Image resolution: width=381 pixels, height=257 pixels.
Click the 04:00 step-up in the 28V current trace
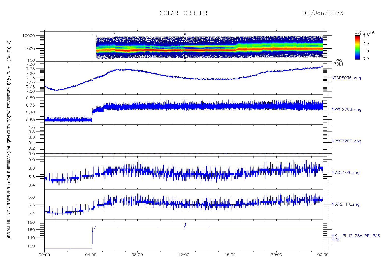point(92,238)
